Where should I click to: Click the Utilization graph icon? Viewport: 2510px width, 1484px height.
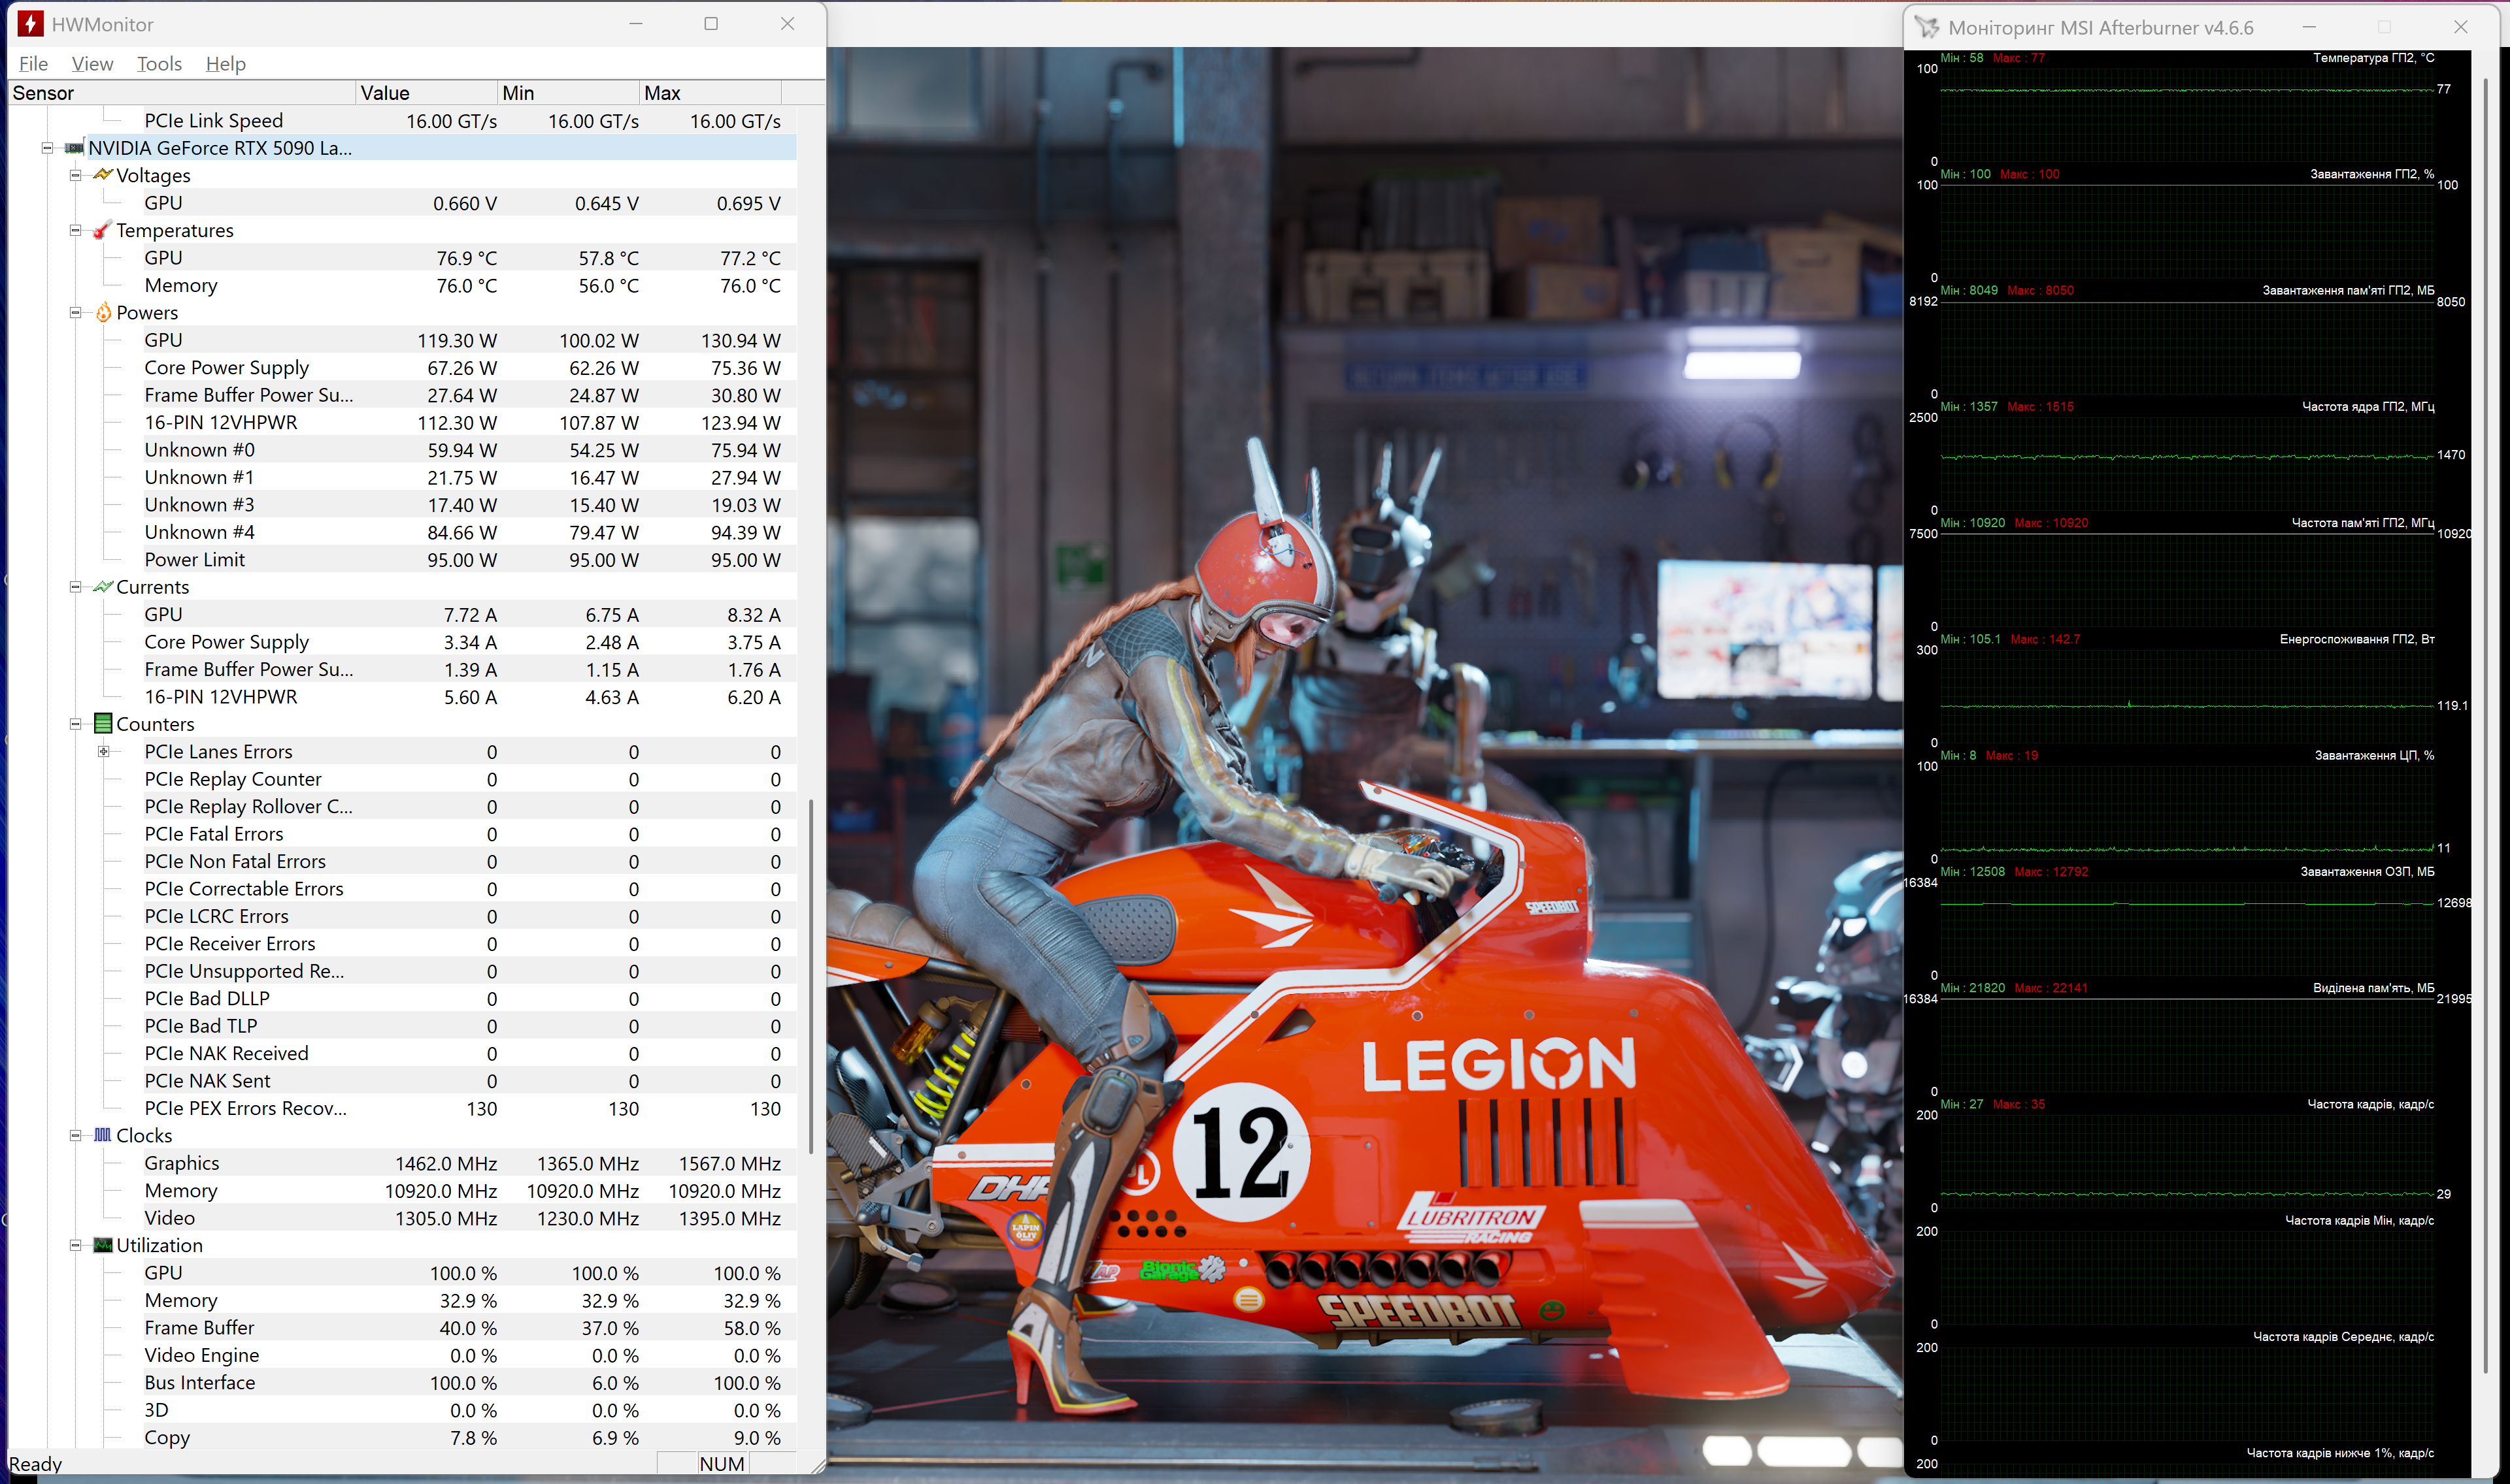102,1245
